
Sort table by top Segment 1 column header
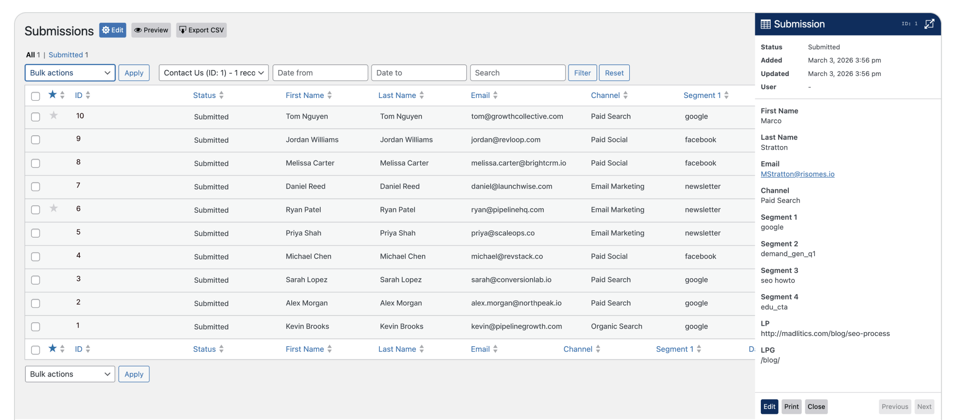(x=702, y=95)
